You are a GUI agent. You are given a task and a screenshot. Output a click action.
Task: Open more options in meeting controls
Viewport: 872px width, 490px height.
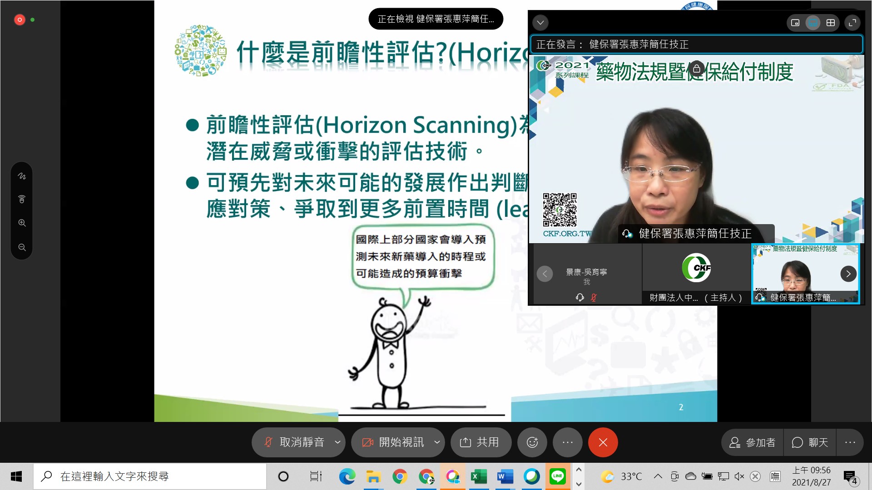click(567, 442)
